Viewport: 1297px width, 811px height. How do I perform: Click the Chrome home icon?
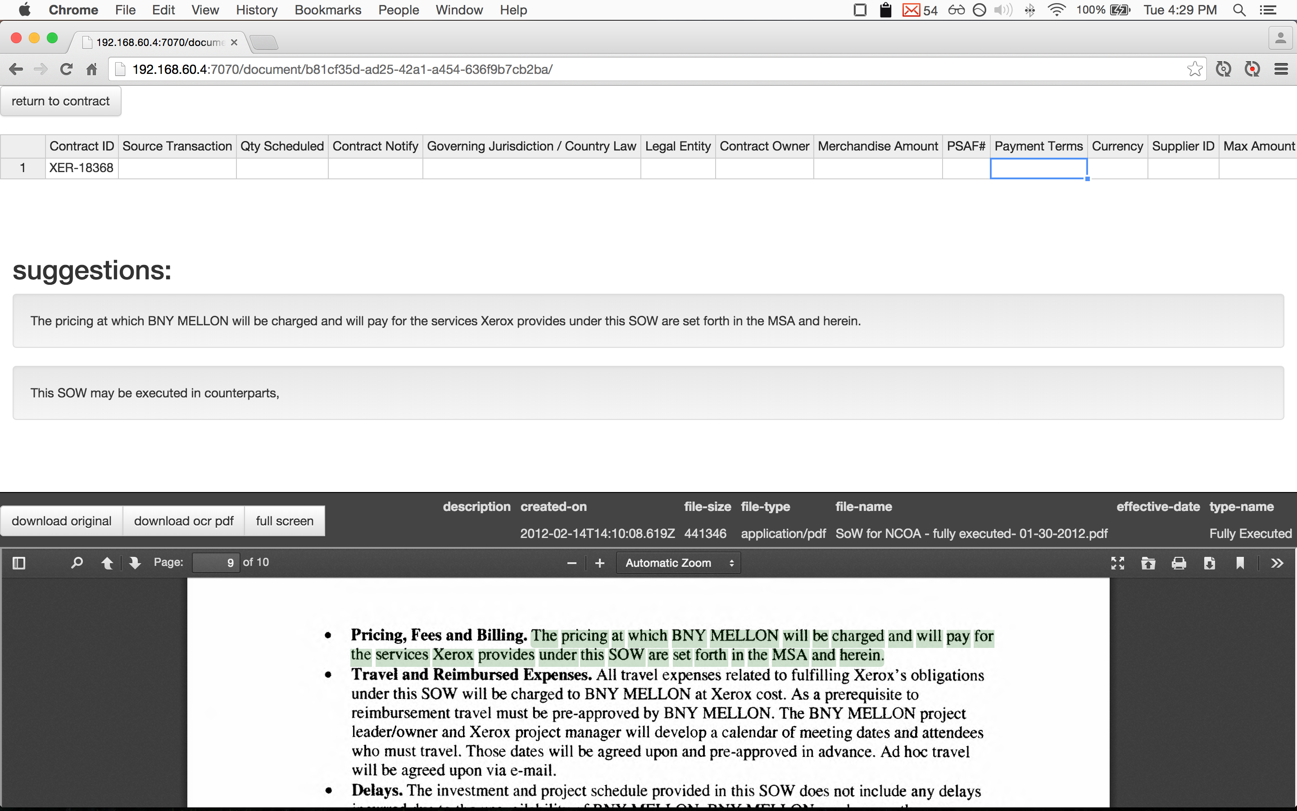click(x=92, y=69)
